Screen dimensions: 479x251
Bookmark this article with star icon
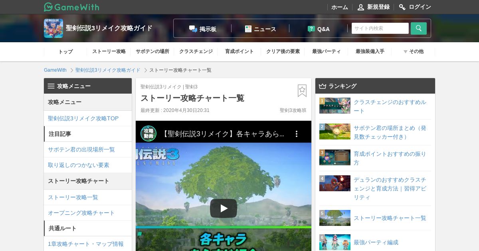[302, 91]
